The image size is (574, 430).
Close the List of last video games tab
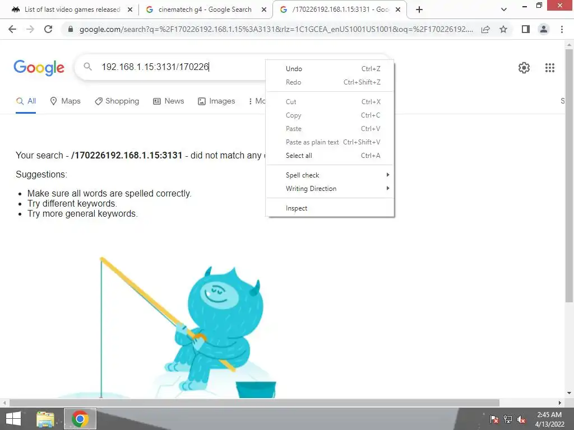pos(130,10)
